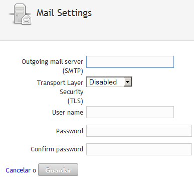Screen dimensions: 194x181
Task: Click the (TLS) label text
Action: click(75, 101)
